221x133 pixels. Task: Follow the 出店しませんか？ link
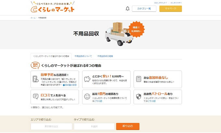click(161, 3)
